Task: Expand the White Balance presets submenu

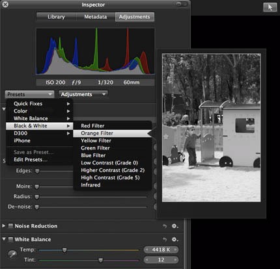Action: pyautogui.click(x=39, y=118)
